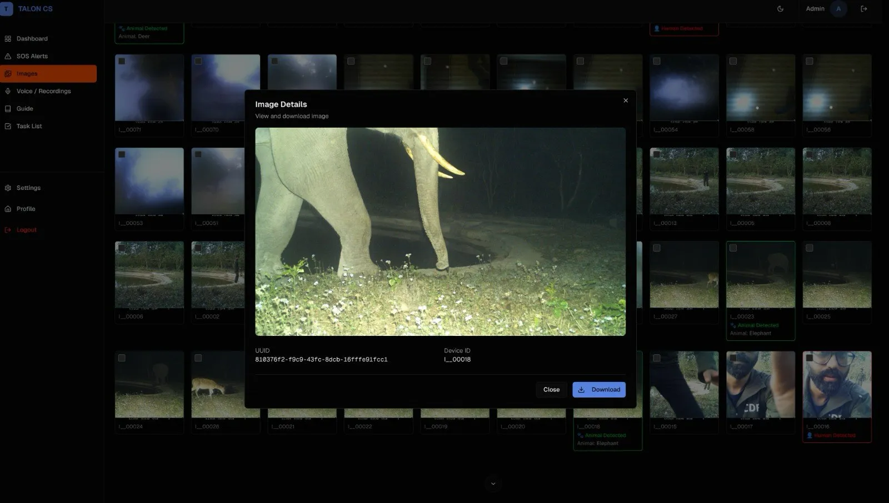The width and height of the screenshot is (889, 503).
Task: Open thumbnail I__00006 daytime pond image
Action: (149, 275)
